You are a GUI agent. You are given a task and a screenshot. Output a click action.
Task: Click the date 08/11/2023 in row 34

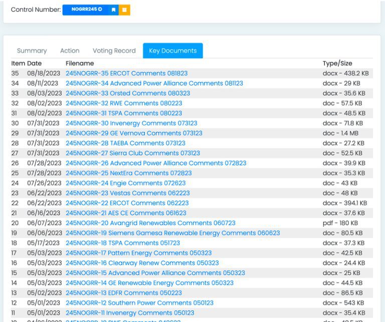pos(43,84)
